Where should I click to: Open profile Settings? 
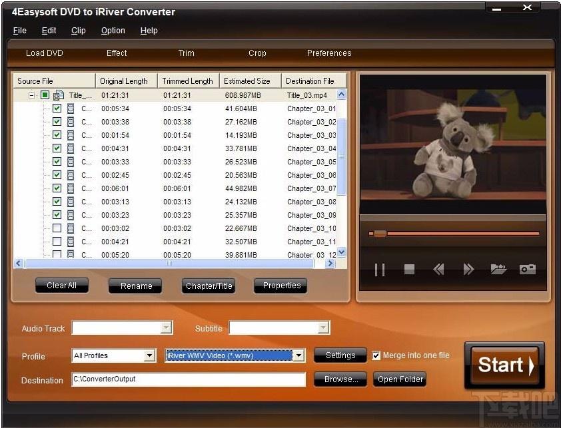[x=340, y=355]
